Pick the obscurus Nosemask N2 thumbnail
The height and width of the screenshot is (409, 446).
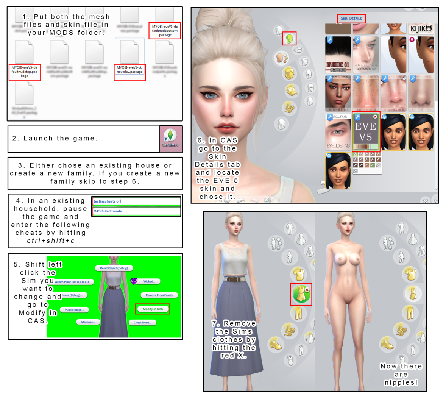pyautogui.click(x=366, y=55)
